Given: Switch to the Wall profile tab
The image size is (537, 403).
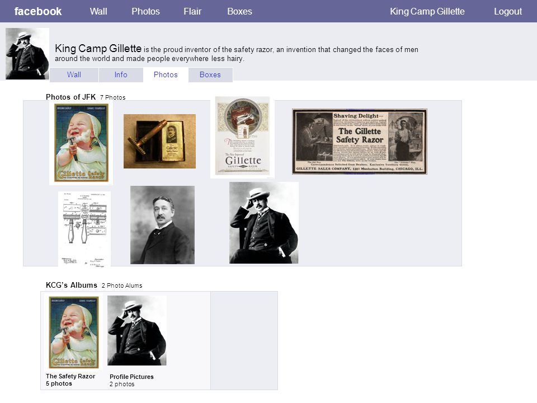Looking at the screenshot, I should 74,74.
